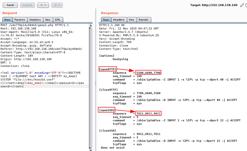
Task: Click the Cancel button
Action: pos(27,5)
